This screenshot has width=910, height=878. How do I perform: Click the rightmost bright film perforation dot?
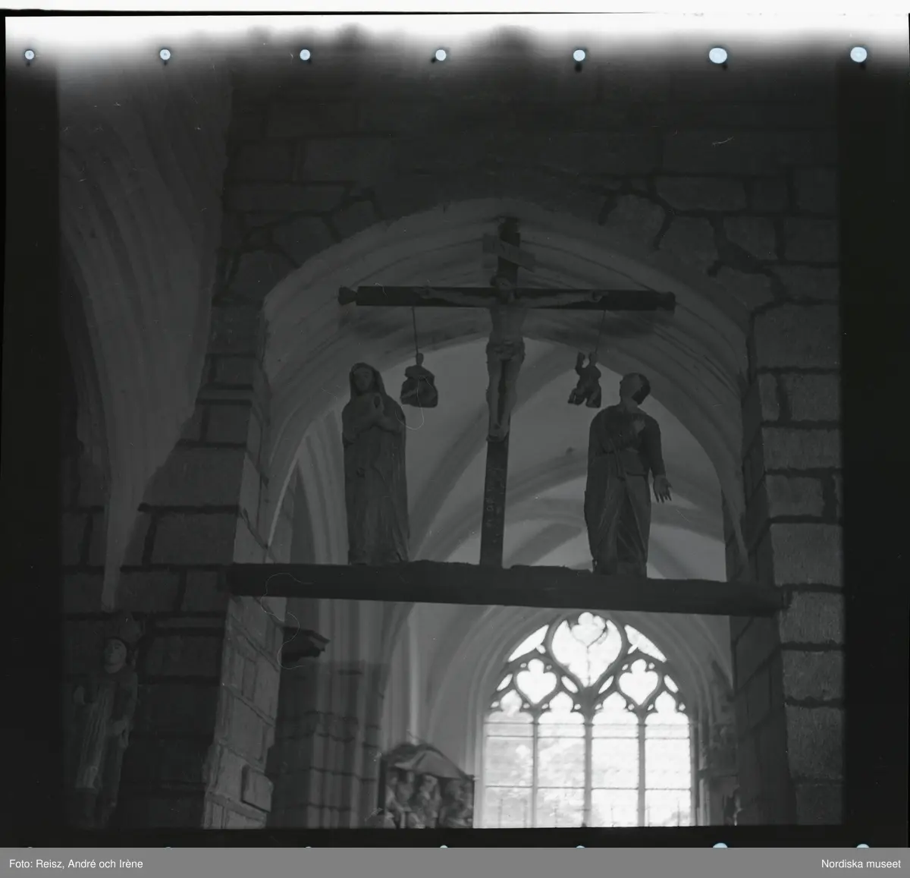coord(858,53)
